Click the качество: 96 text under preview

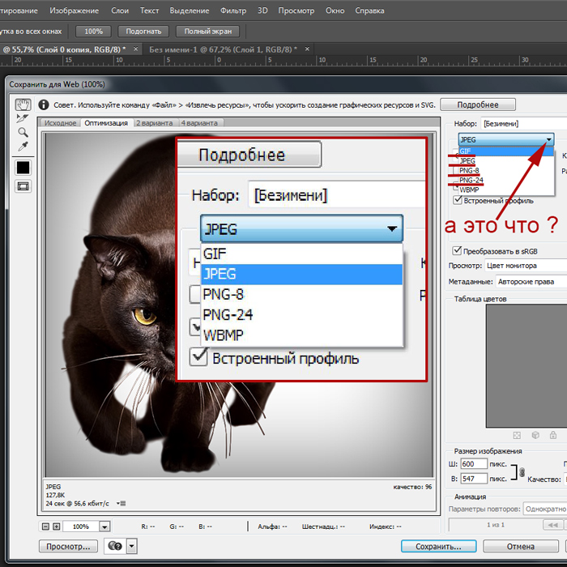412,487
